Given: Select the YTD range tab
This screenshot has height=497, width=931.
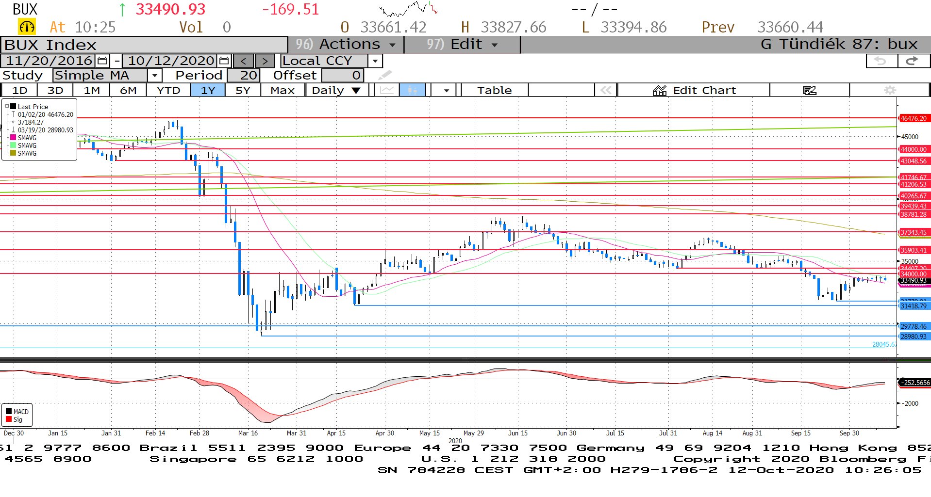Looking at the screenshot, I should (168, 90).
